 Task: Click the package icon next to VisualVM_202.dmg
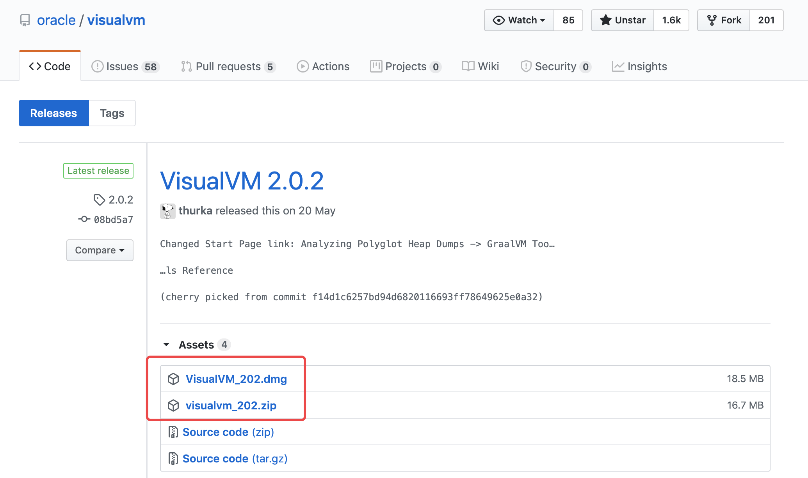(x=173, y=379)
